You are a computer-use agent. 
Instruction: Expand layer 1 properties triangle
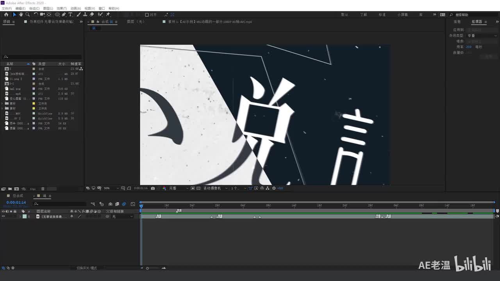tap(20, 216)
